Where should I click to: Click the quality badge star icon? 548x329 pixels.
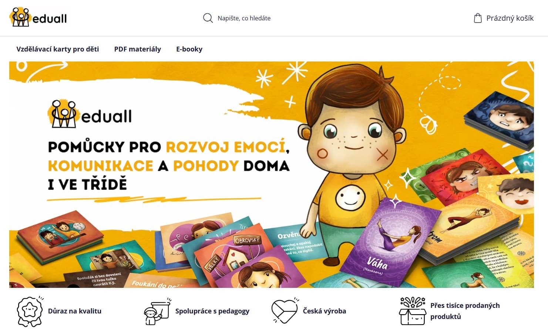point(30,312)
